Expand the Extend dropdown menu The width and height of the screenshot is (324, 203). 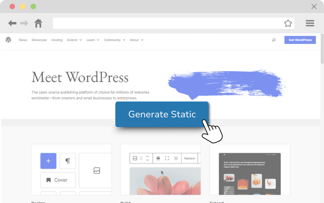tap(75, 40)
